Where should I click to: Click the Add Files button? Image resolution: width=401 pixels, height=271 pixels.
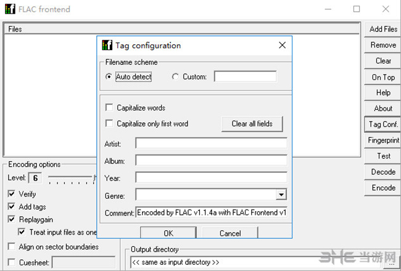tap(383, 29)
